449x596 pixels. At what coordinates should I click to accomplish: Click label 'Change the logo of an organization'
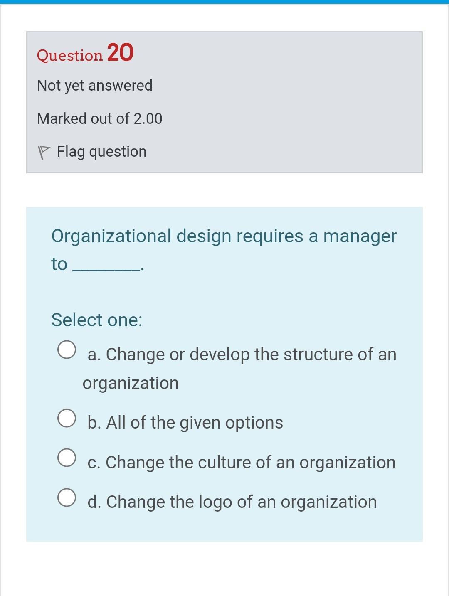coord(242,502)
